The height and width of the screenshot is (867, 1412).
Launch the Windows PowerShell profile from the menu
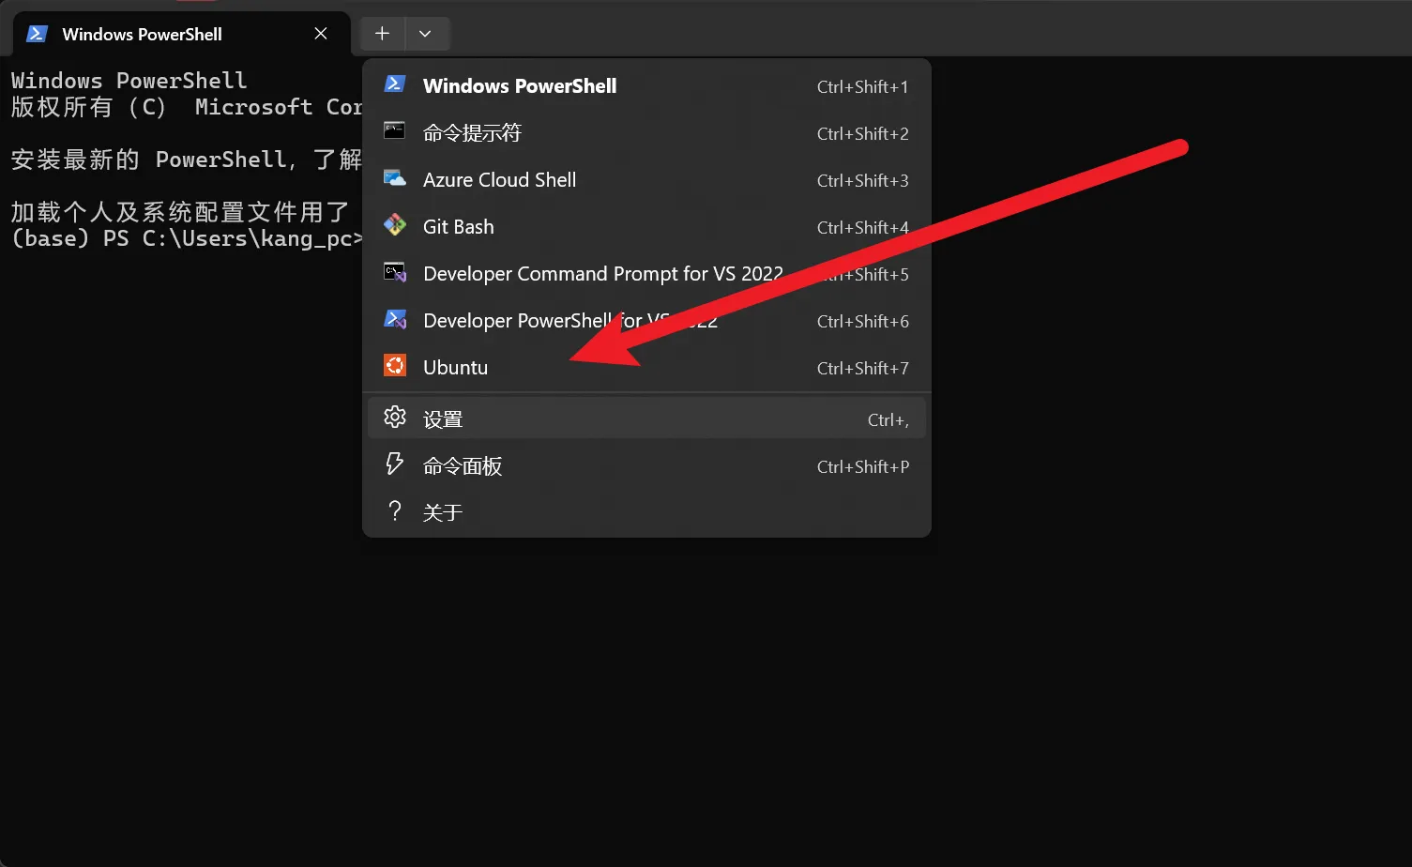click(x=646, y=86)
